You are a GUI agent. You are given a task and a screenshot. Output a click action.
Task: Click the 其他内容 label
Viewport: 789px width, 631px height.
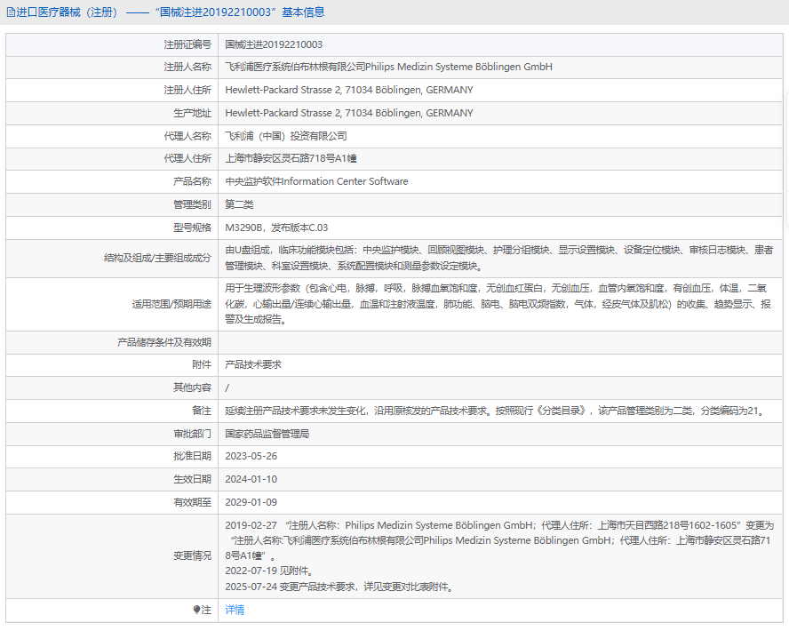point(192,388)
